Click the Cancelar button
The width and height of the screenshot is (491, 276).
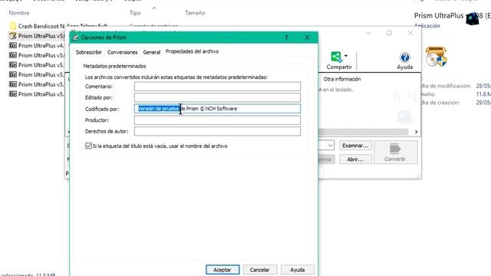coord(259,269)
